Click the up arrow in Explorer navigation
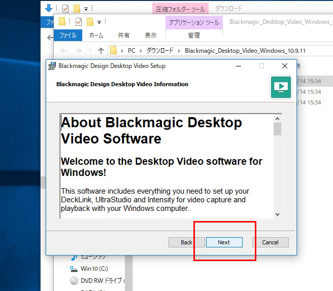This screenshot has height=291, width=333. click(101, 51)
